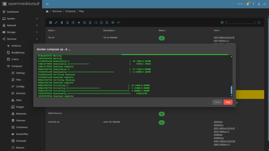The image size is (269, 151).
Task: Click the compose down arrow icon
Action: [x=84, y=23]
